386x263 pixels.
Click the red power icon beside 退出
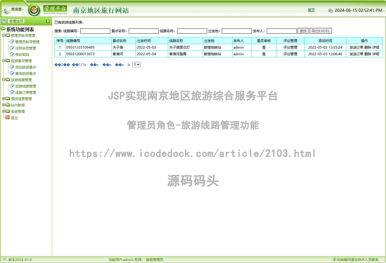pos(7,117)
